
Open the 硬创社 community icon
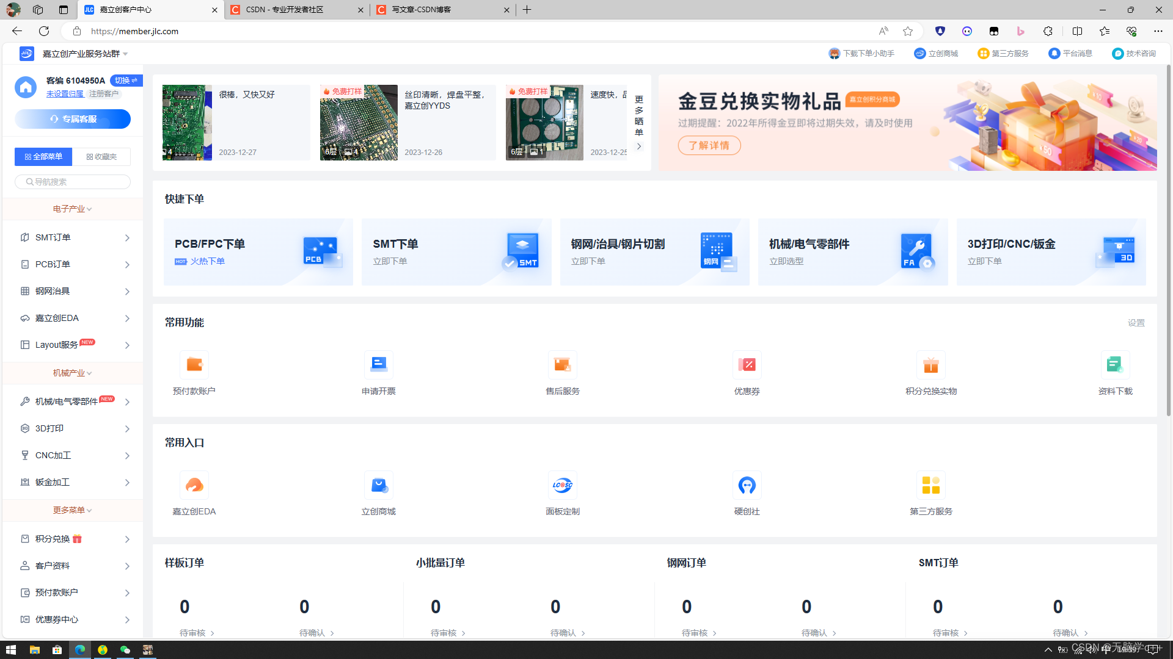click(x=747, y=485)
